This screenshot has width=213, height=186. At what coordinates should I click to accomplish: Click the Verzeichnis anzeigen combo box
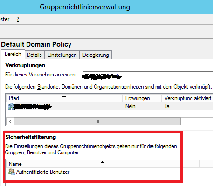[148, 76]
